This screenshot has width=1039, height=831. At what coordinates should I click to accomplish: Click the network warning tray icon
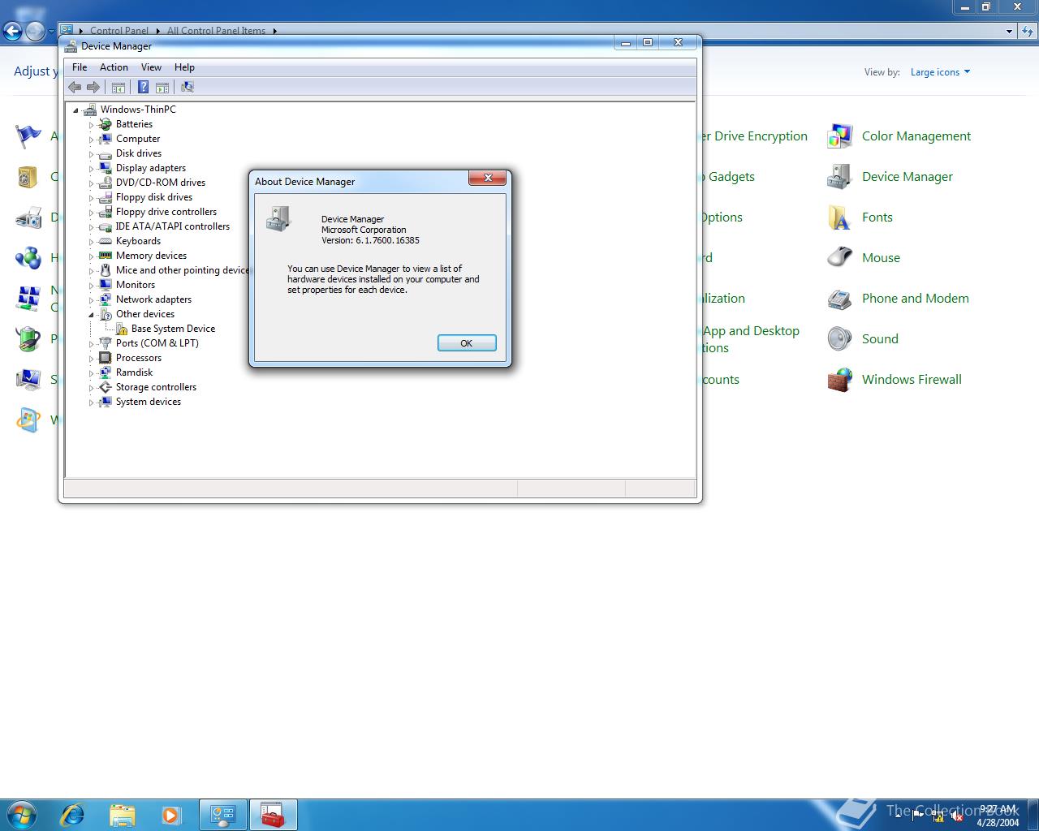(x=938, y=816)
